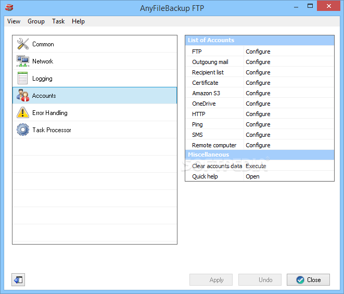
Task: Click the Task Processor gear icon
Action: [x=23, y=130]
